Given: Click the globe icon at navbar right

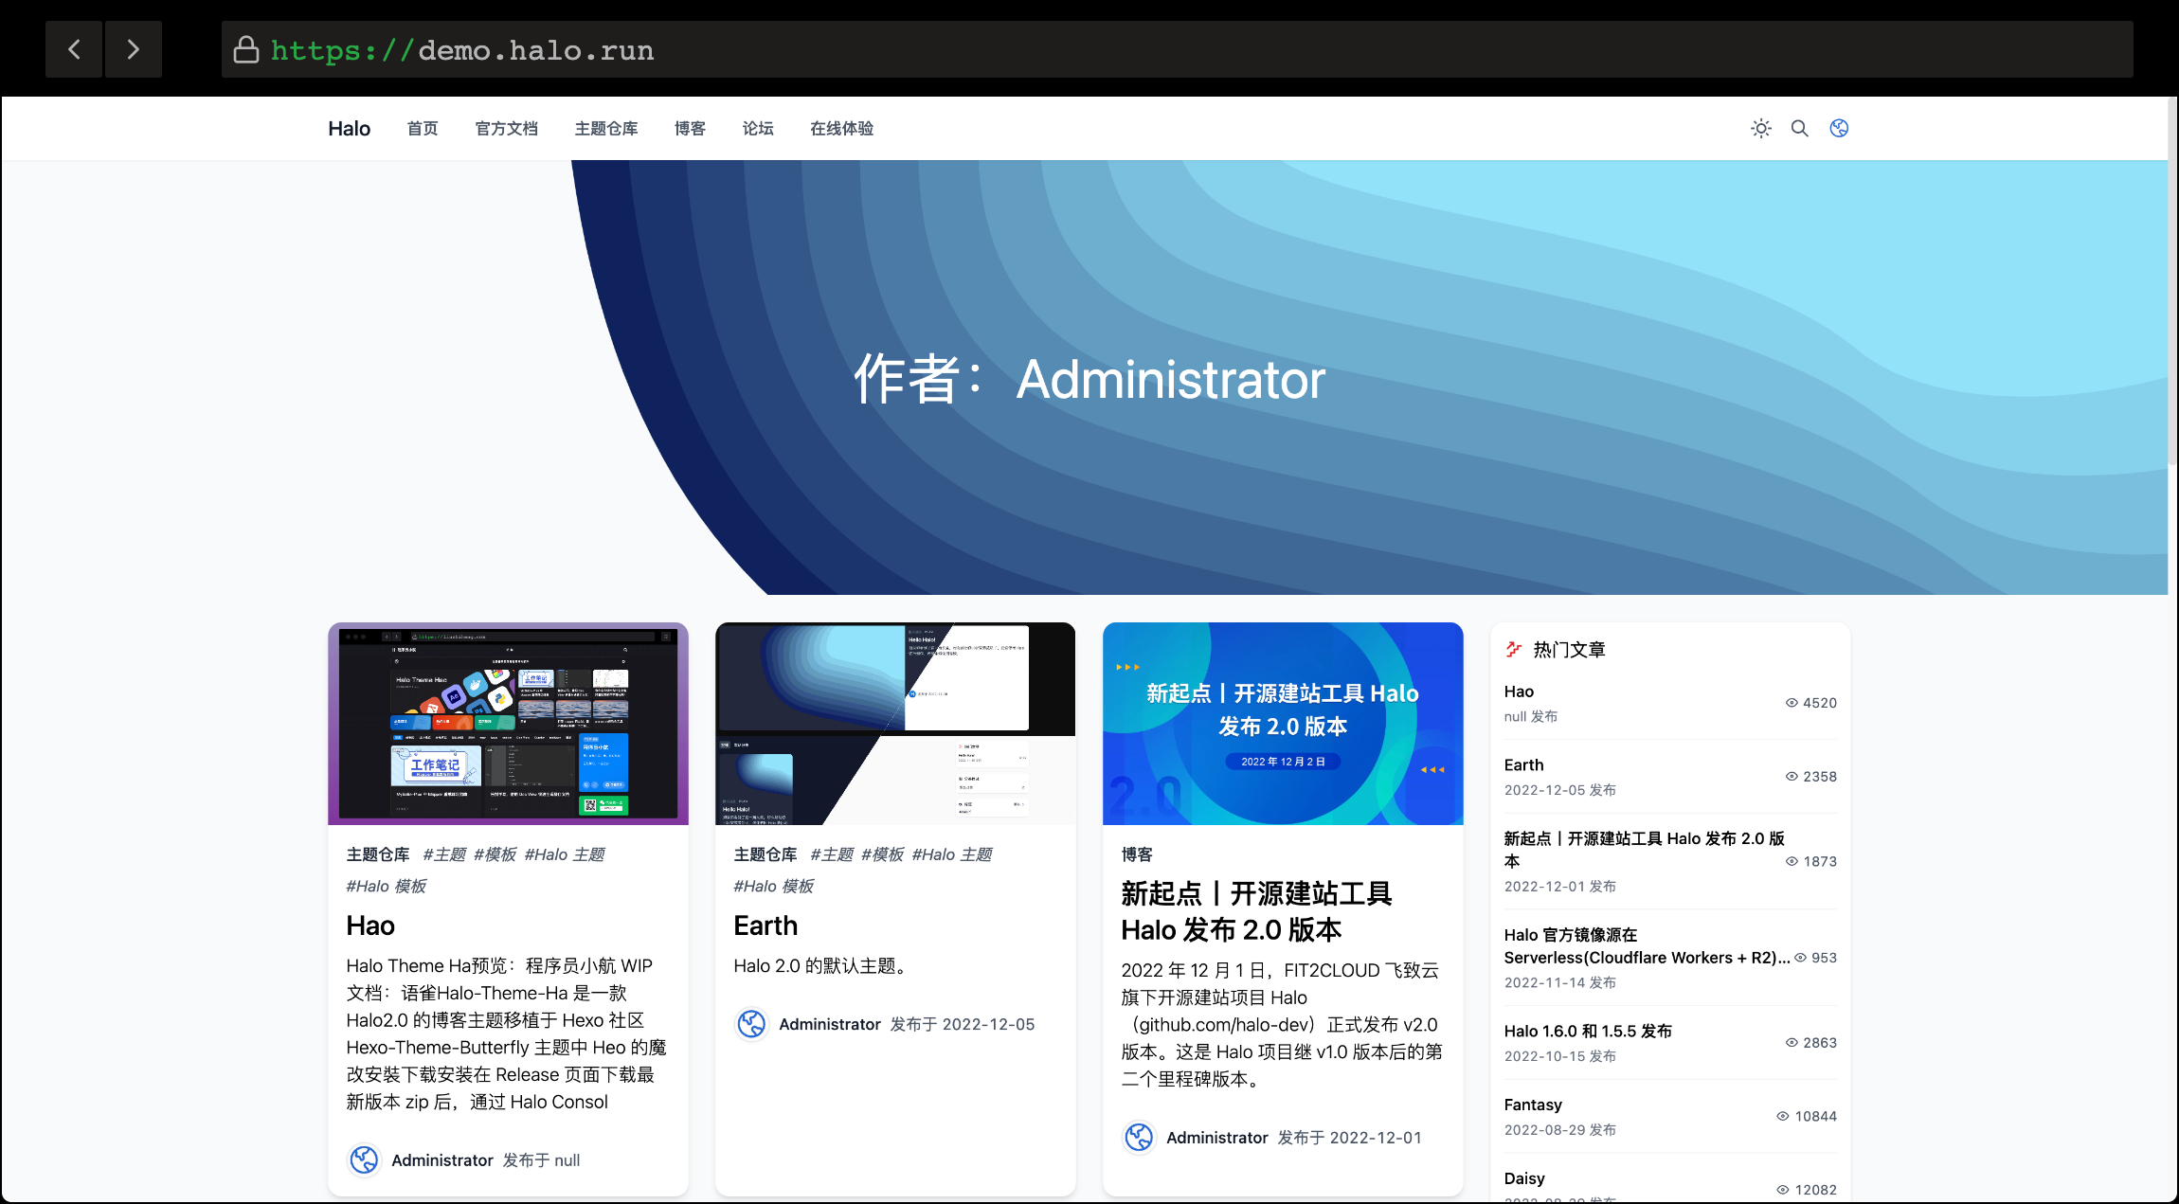Looking at the screenshot, I should 1839,128.
